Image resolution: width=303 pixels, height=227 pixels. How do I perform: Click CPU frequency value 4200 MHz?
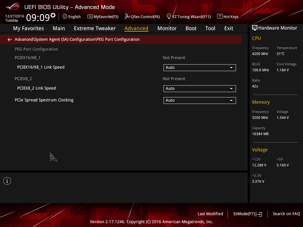[260, 54]
